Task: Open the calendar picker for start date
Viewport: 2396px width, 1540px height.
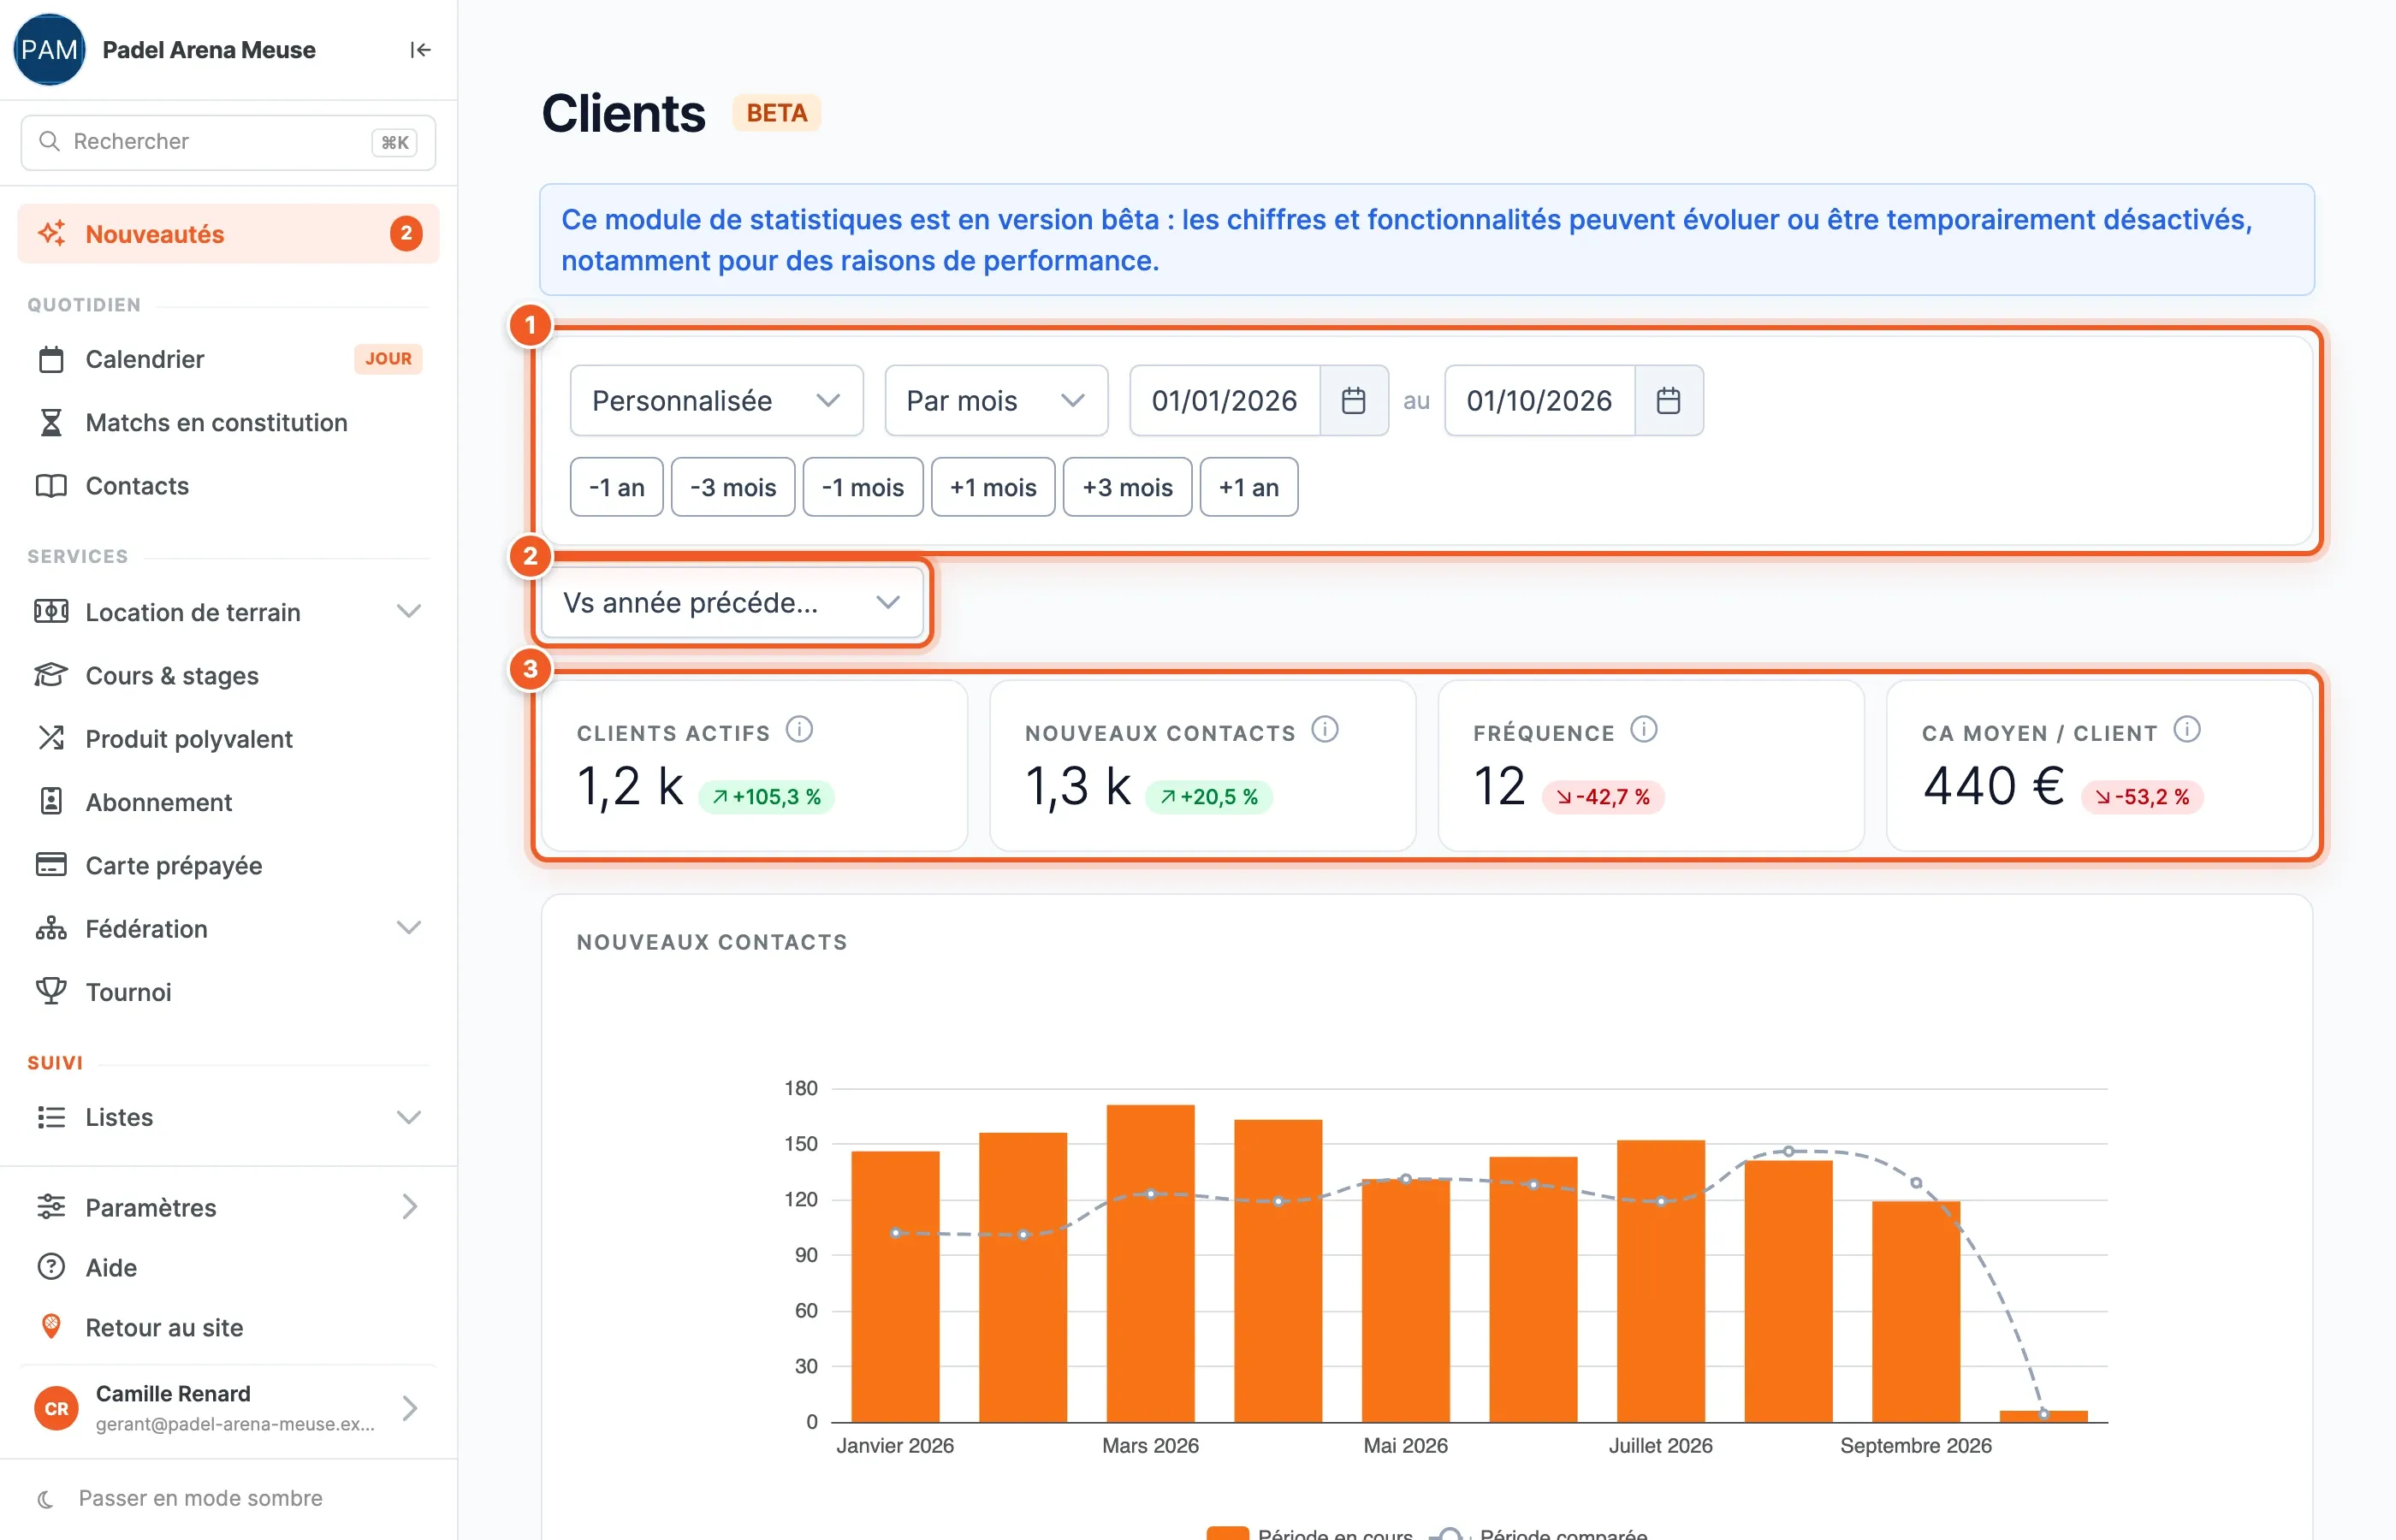Action: point(1353,401)
